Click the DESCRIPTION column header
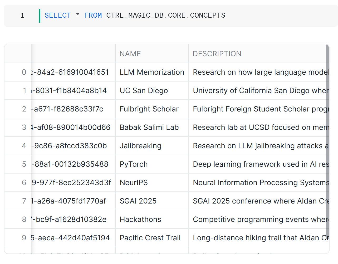This screenshot has height=264, width=338. coord(217,54)
